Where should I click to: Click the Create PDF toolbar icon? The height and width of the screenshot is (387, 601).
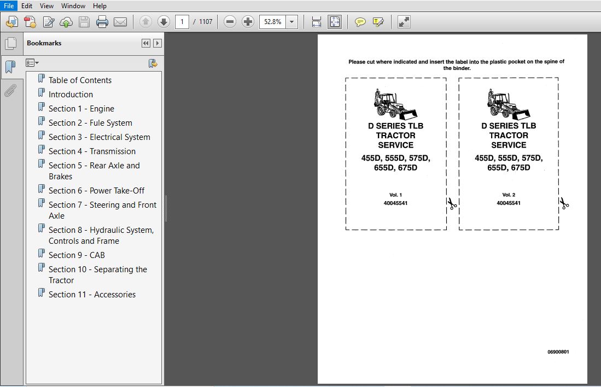30,22
